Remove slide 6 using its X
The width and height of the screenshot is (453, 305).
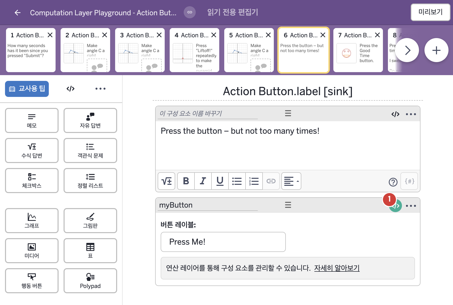tap(323, 35)
